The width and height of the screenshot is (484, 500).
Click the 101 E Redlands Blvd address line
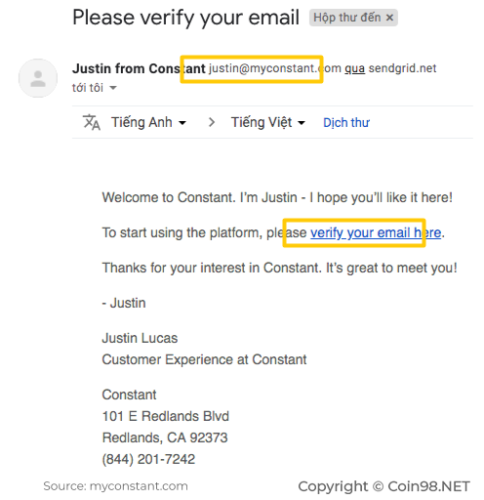click(x=166, y=416)
